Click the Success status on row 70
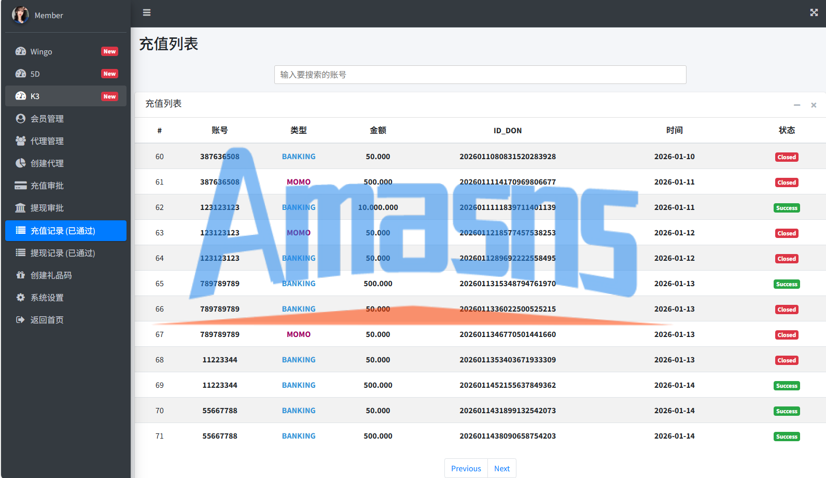The height and width of the screenshot is (478, 826). tap(787, 411)
